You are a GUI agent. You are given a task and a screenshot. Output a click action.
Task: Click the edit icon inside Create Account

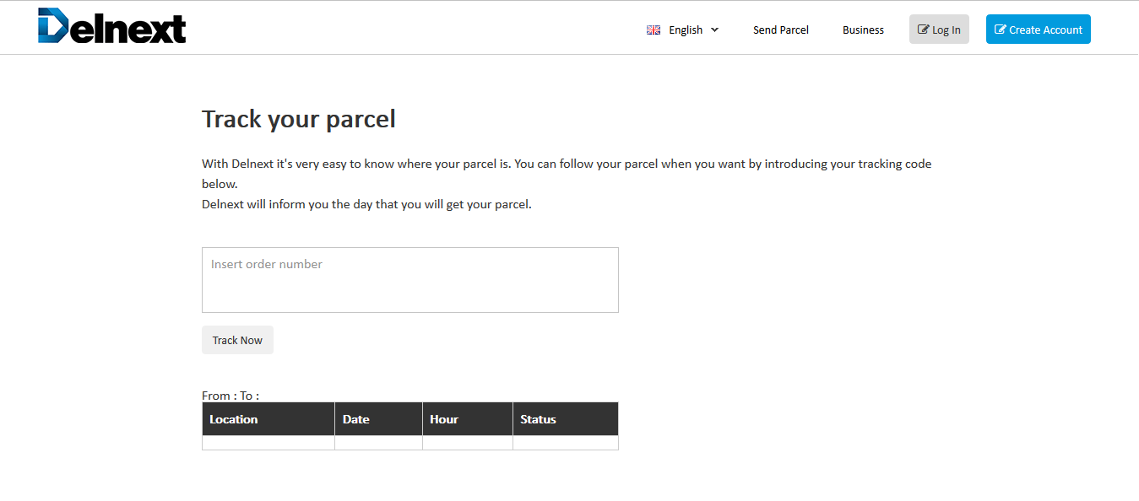pos(1001,30)
